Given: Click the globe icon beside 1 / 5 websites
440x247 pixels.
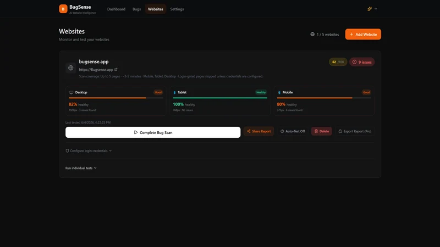Looking at the screenshot, I should [312, 34].
